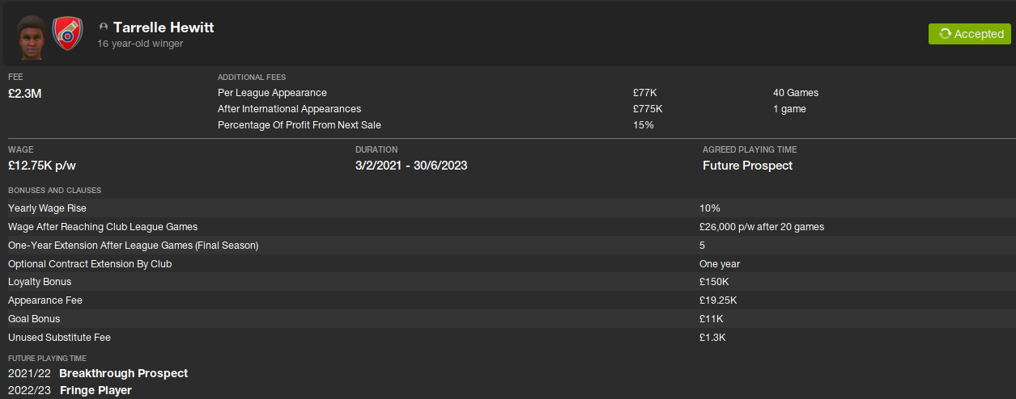Click 2021/22 Breakthrough Prospect entry
This screenshot has width=1016, height=399.
point(98,374)
